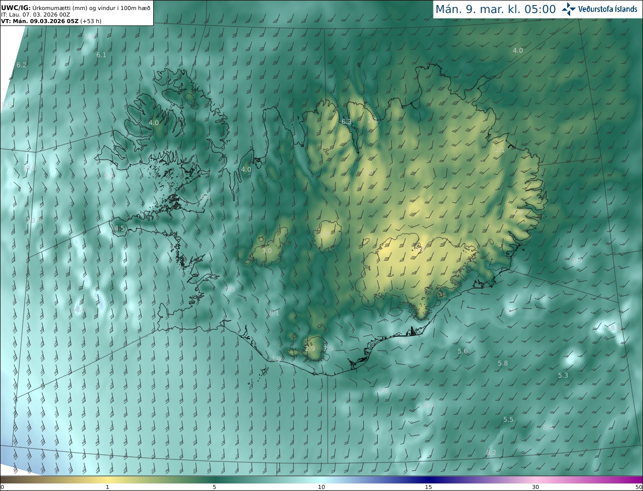Pick the yellow color at scale value 1
This screenshot has height=491, width=643.
[107, 480]
